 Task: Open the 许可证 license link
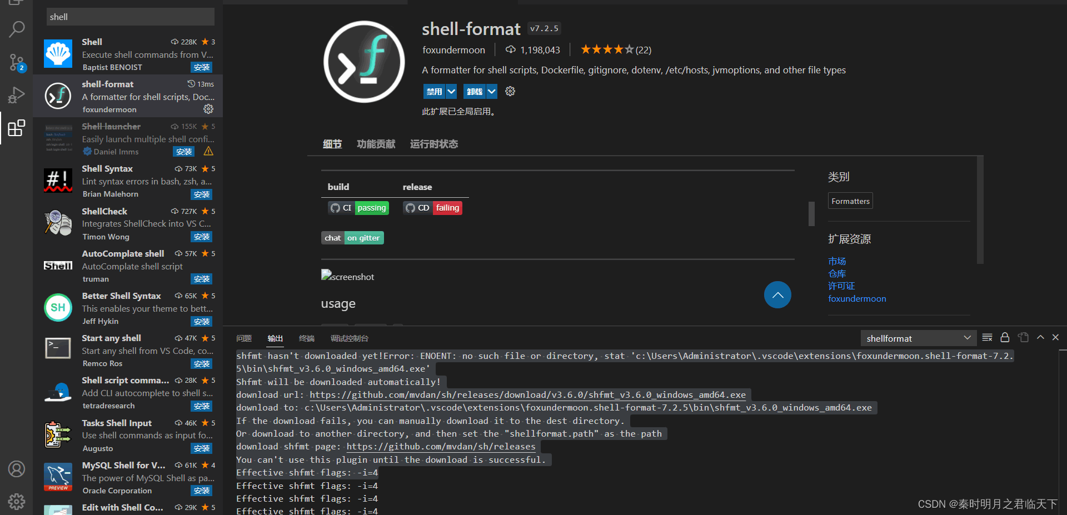point(841,286)
